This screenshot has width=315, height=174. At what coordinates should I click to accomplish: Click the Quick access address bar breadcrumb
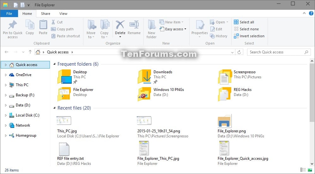tap(58, 52)
